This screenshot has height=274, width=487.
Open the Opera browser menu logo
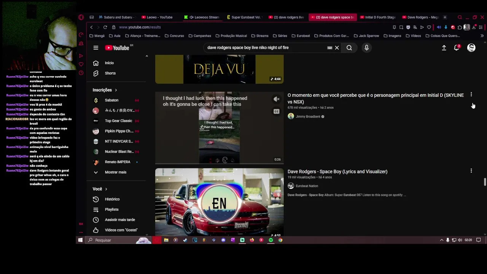[81, 17]
